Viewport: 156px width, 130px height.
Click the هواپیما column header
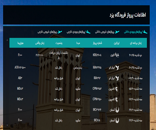click(x=20, y=43)
